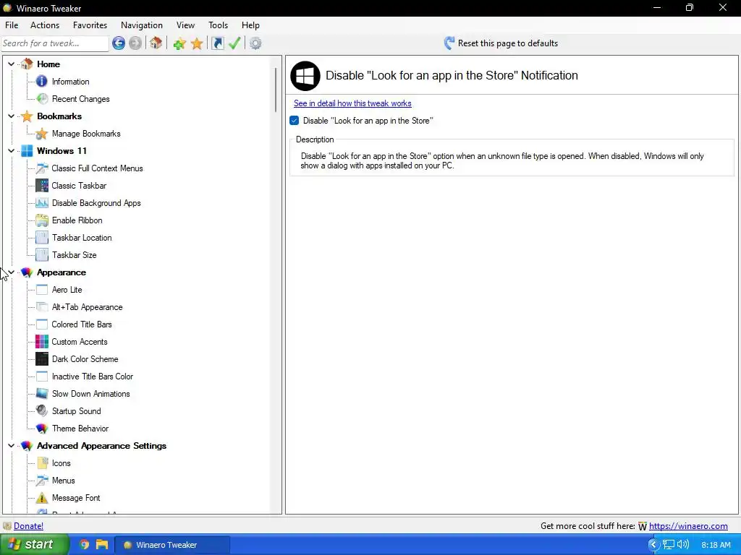Click Reset this page to defaults

(x=501, y=43)
